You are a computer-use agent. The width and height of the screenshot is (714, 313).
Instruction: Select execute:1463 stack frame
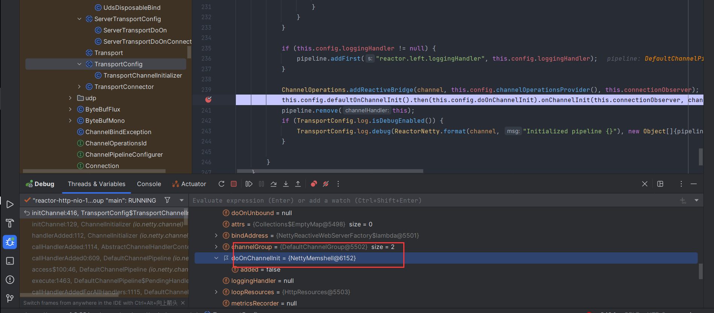click(x=104, y=281)
